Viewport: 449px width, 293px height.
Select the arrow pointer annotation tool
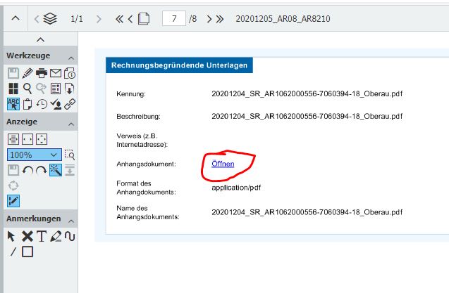(x=13, y=236)
